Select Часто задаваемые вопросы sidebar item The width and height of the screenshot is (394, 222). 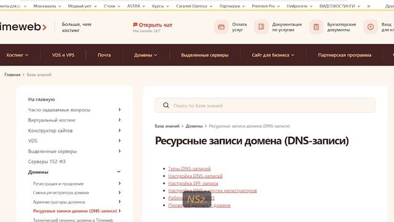[x=59, y=110]
